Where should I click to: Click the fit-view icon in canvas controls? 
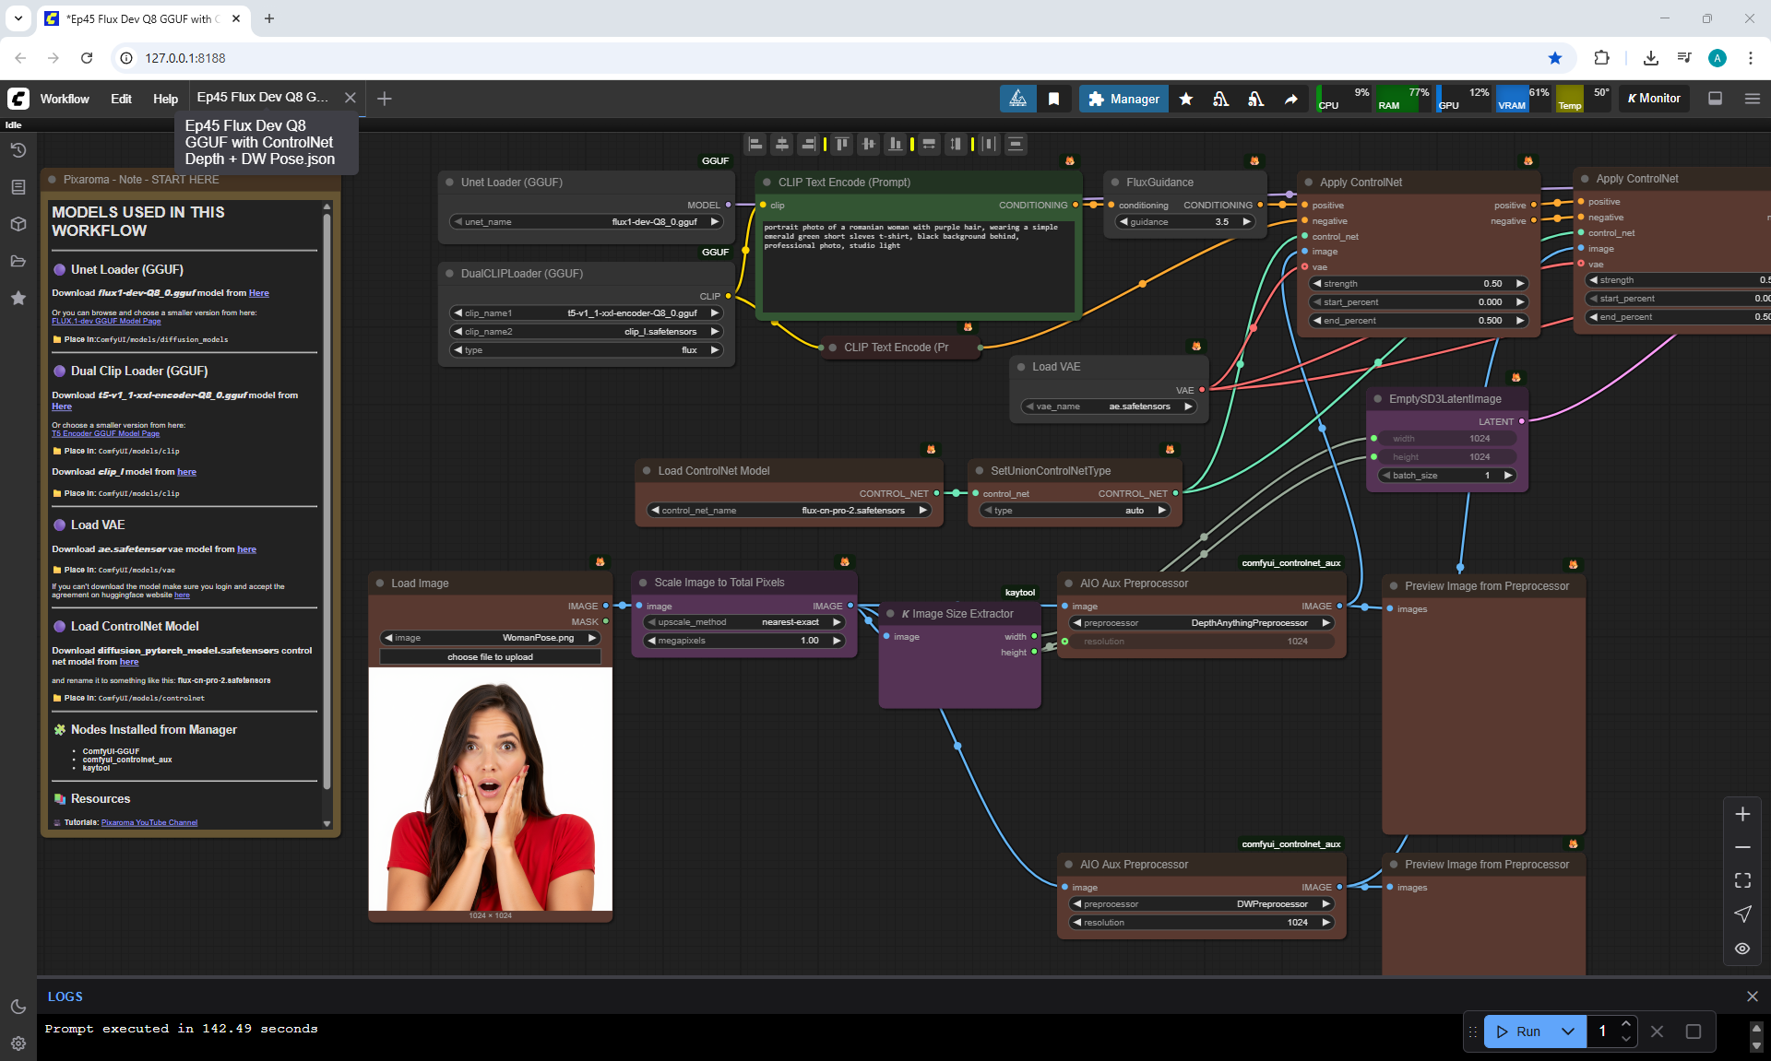[1741, 880]
